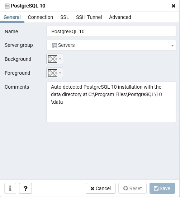180x197 pixels.
Task: Click the Comments label
Action: [17, 87]
